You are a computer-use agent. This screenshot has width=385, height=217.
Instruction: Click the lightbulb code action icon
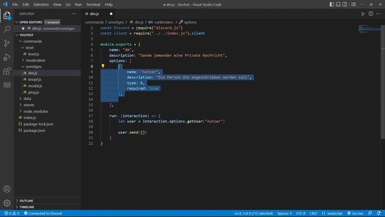click(x=103, y=66)
